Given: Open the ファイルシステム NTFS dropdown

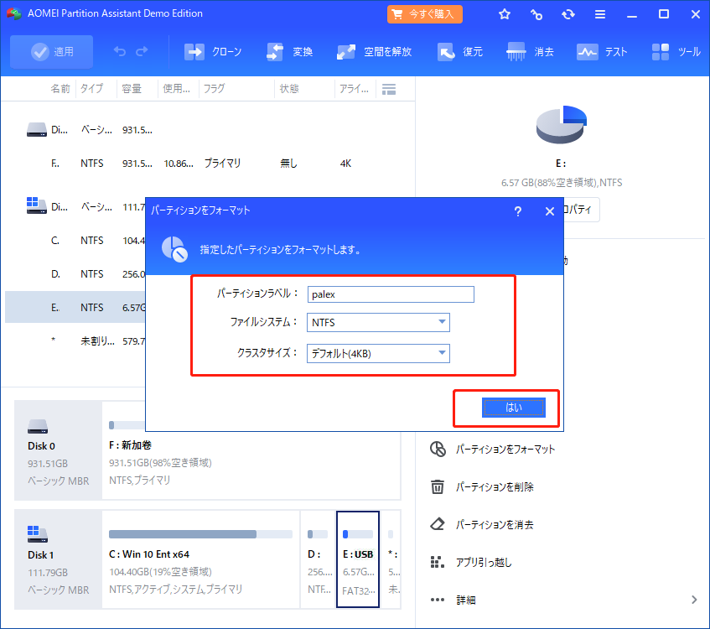Looking at the screenshot, I should [379, 323].
